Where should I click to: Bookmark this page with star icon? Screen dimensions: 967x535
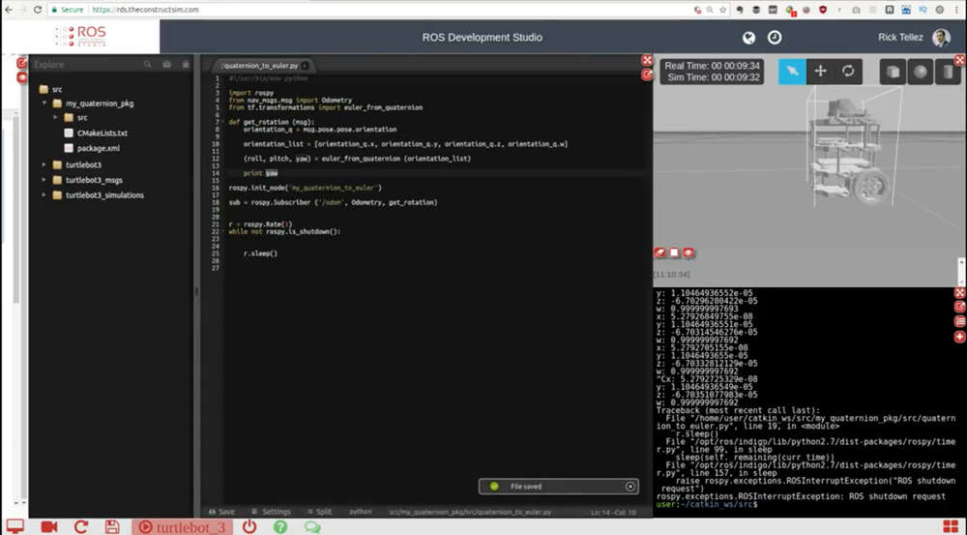coord(722,10)
